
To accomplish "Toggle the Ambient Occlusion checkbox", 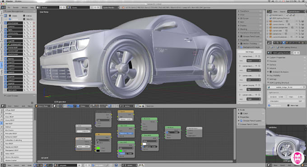I will point(271,72).
